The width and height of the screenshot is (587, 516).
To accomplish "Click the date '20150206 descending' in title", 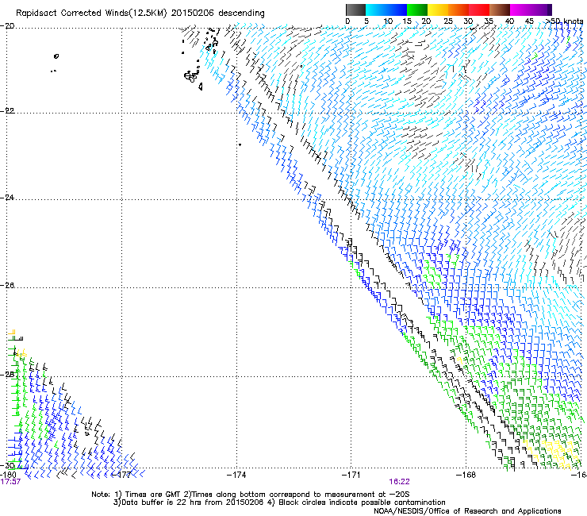I will (218, 13).
